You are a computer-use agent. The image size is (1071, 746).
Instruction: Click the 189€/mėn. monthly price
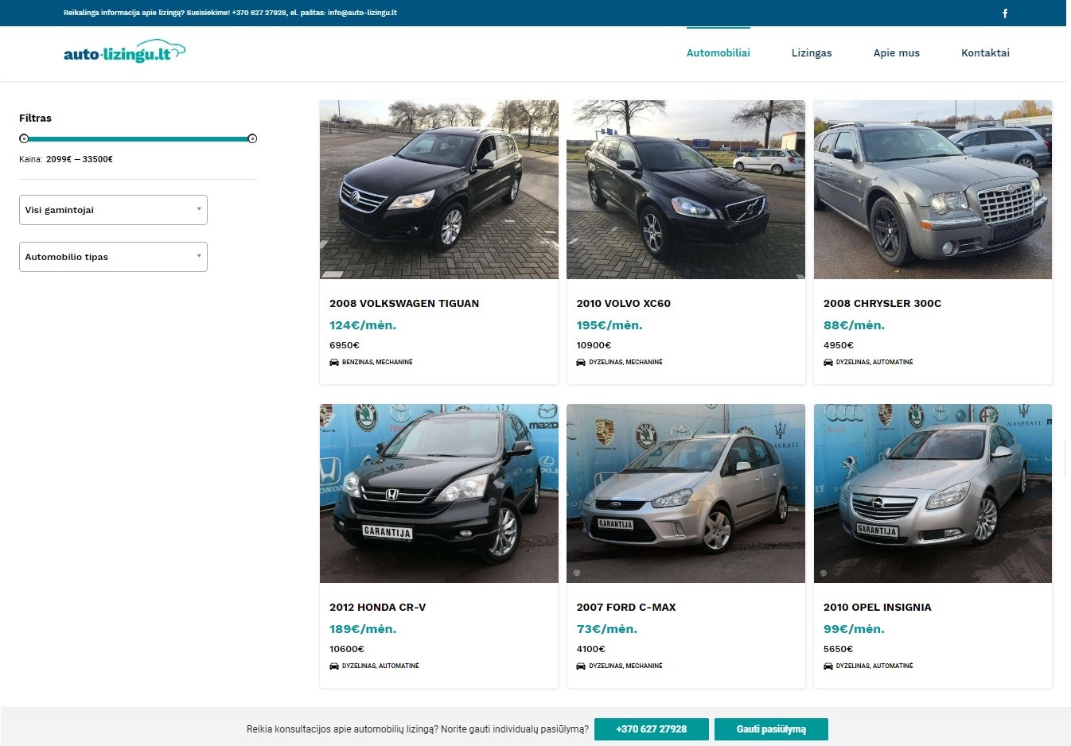pyautogui.click(x=363, y=629)
